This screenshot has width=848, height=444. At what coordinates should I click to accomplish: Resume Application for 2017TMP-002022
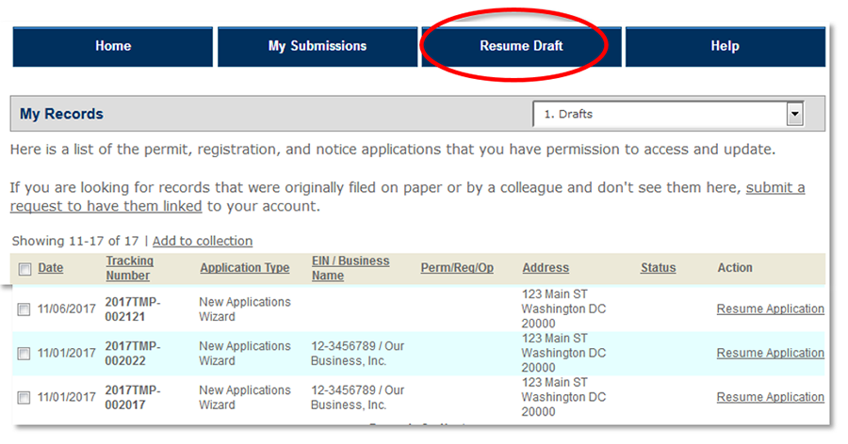(770, 353)
